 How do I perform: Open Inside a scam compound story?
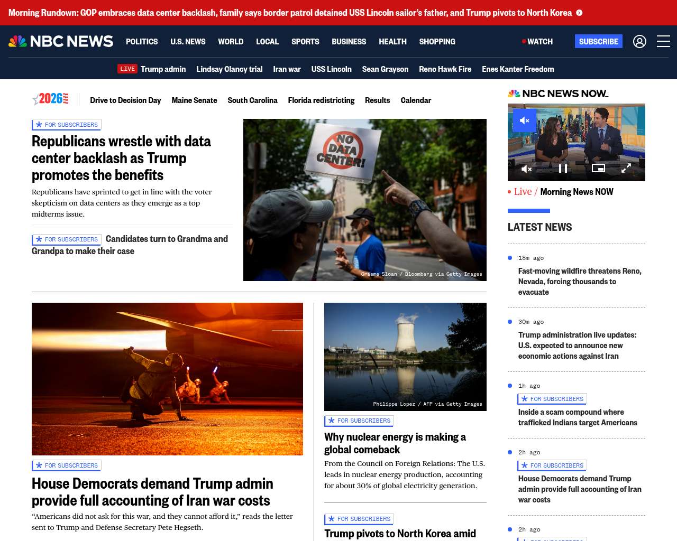(578, 417)
